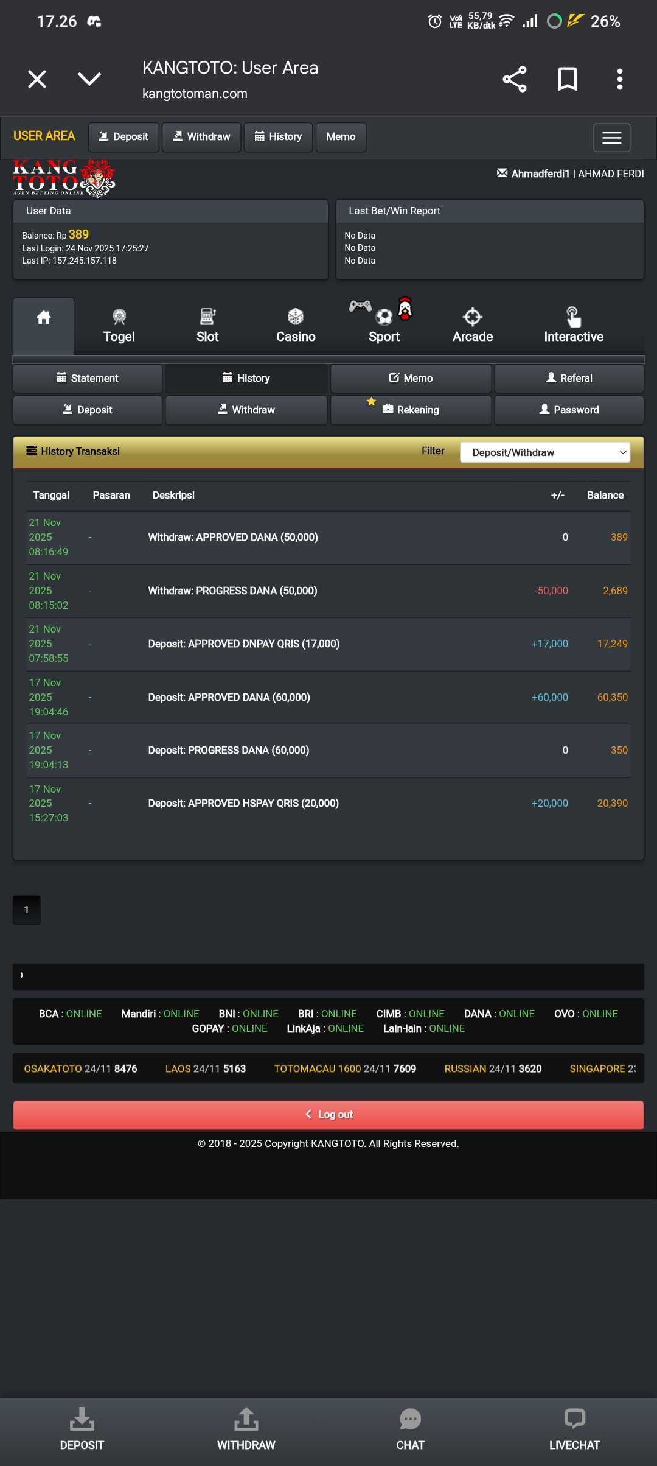Go to home tab icon
Image resolution: width=657 pixels, height=1466 pixels.
(44, 318)
